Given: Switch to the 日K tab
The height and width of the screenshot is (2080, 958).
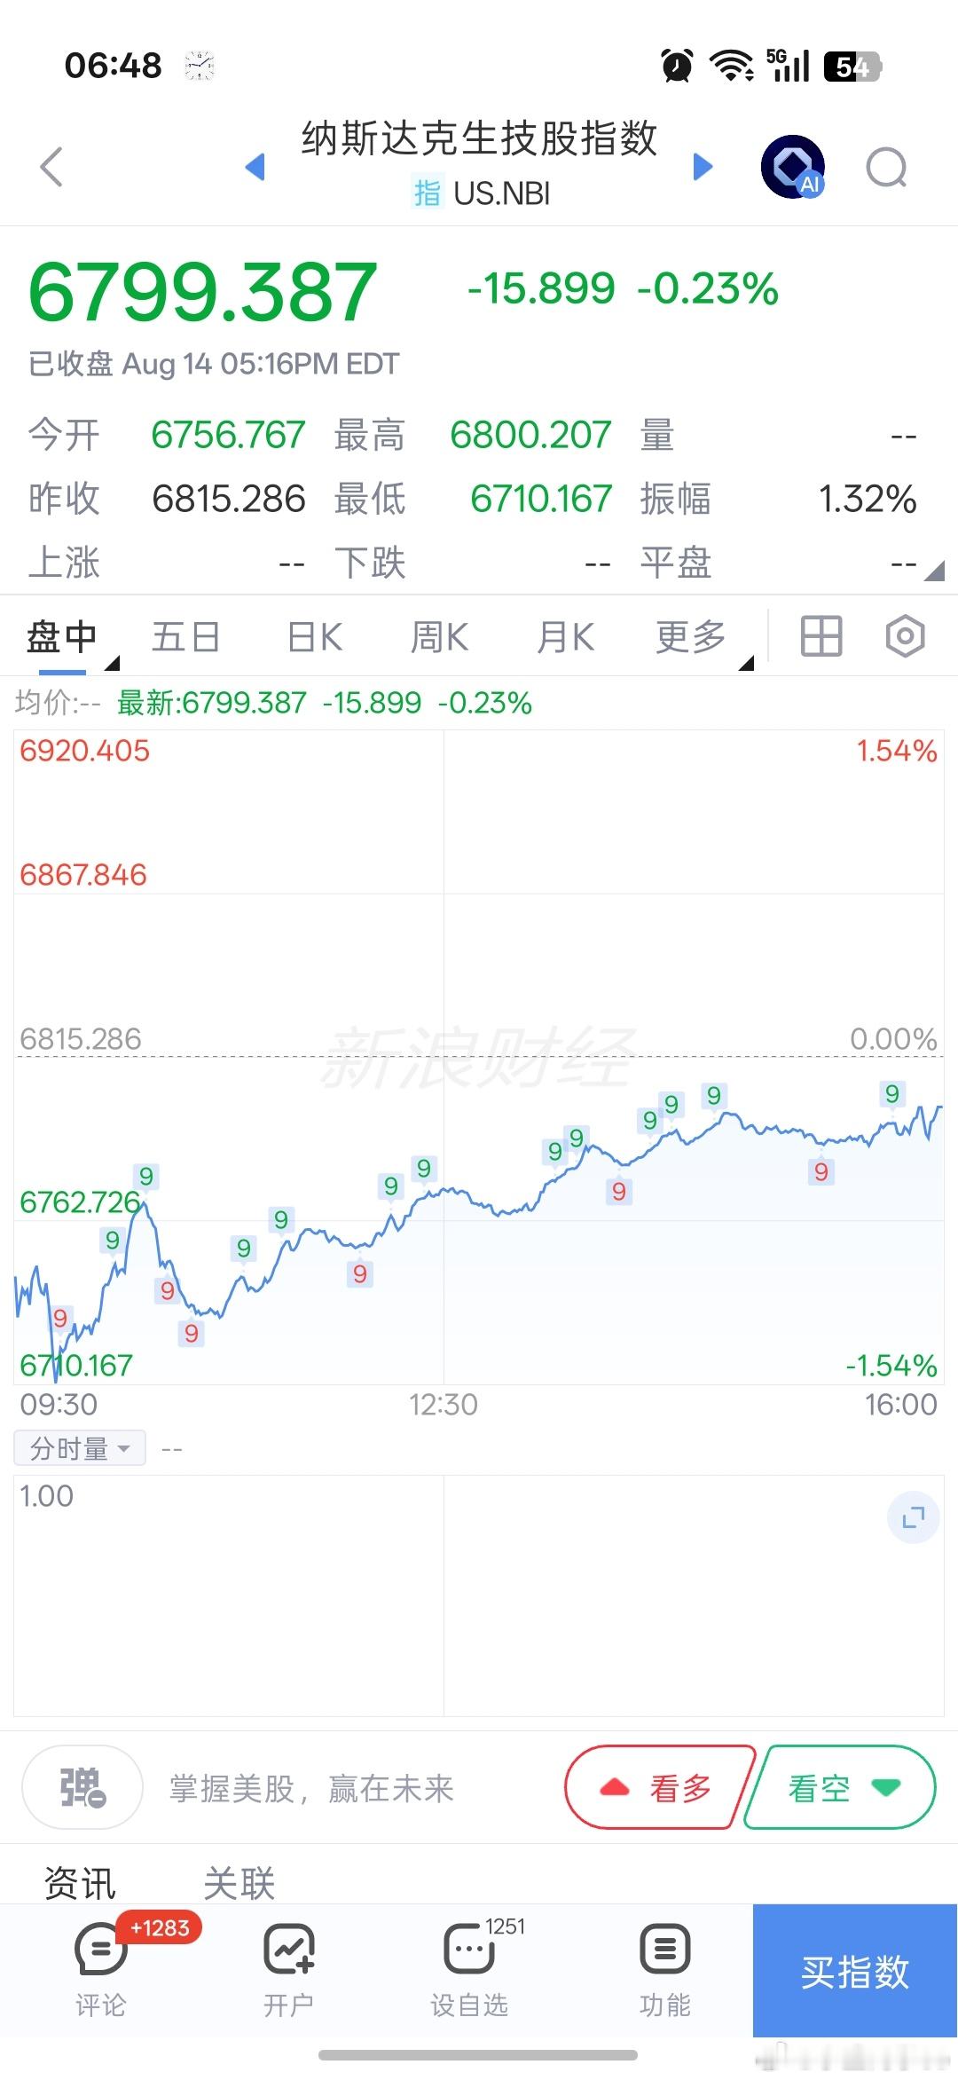Looking at the screenshot, I should coord(315,637).
